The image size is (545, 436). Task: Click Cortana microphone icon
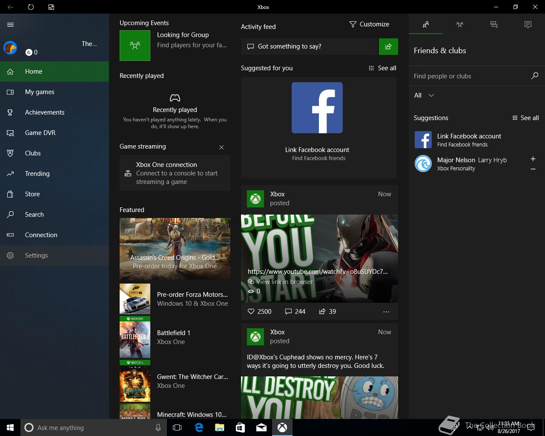point(158,427)
